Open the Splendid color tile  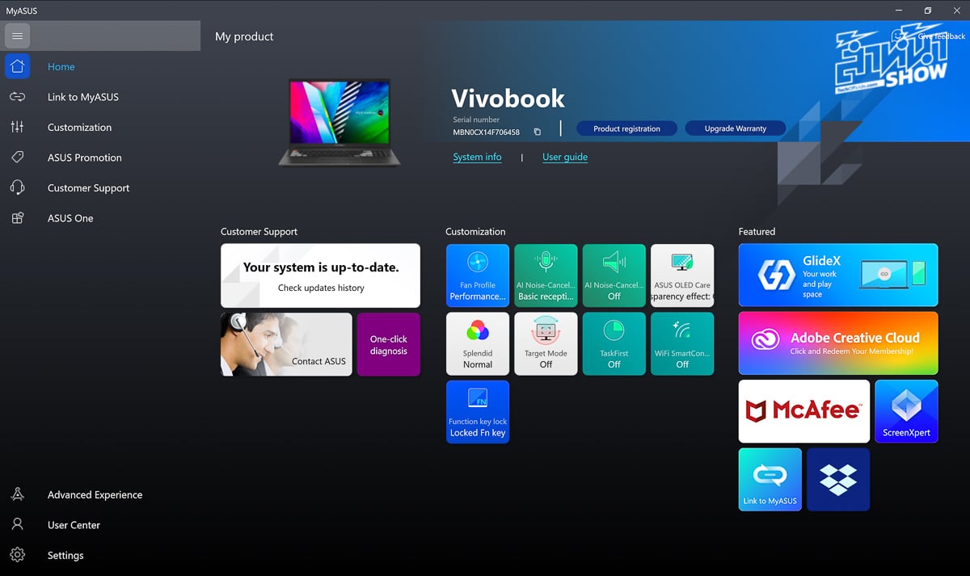click(x=478, y=344)
